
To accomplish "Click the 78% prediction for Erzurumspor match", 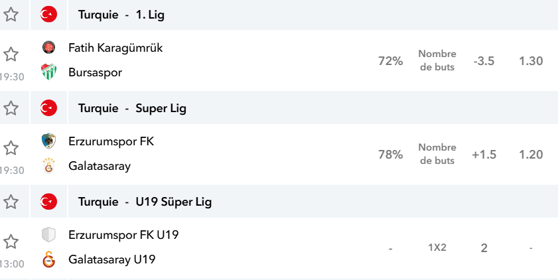I will pos(390,155).
